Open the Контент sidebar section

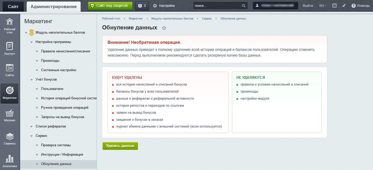coord(9,48)
